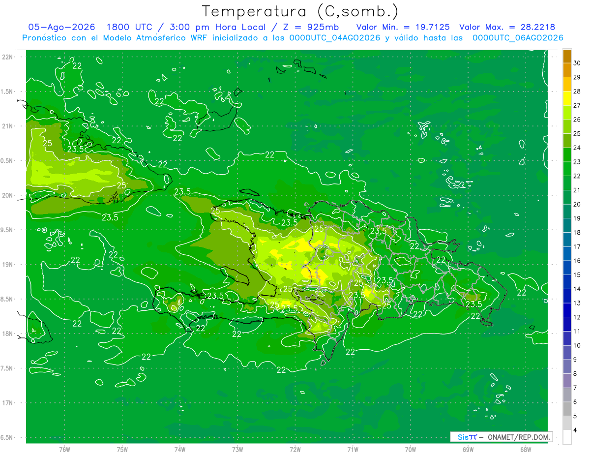Select the legend swatch between 26 and 27
This screenshot has height=456, width=590.
pyautogui.click(x=567, y=113)
